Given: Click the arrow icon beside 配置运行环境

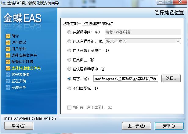Looking at the screenshot, I should click(8, 62).
